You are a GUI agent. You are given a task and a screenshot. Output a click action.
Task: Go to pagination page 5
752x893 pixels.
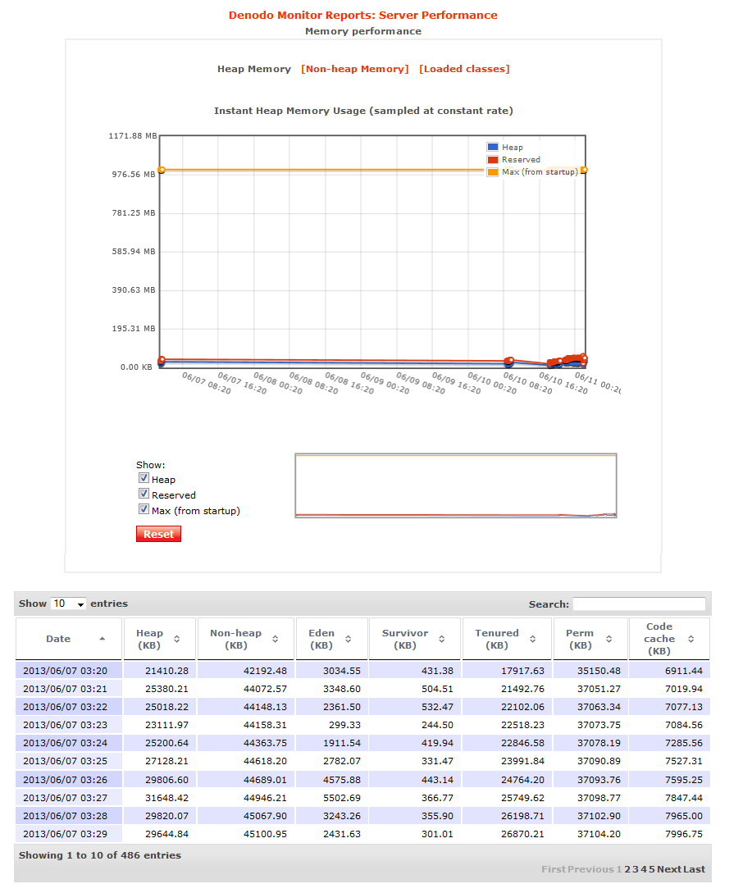coord(651,869)
